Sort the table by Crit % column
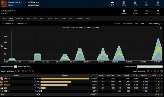This screenshot has width=164, height=97. [x=135, y=75]
